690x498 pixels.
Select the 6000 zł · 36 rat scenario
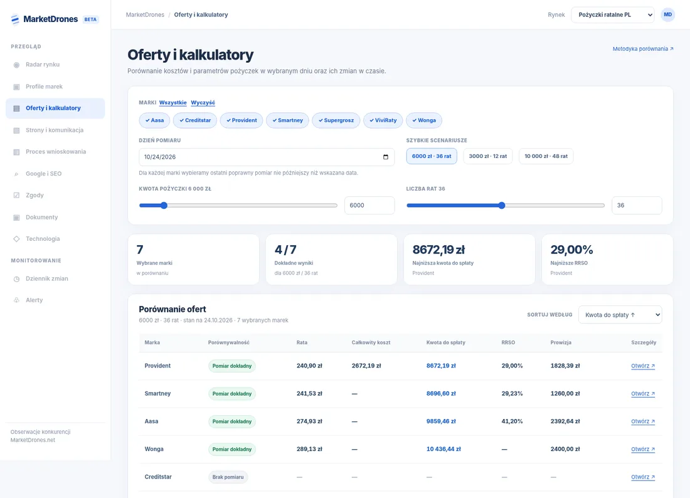[432, 156]
